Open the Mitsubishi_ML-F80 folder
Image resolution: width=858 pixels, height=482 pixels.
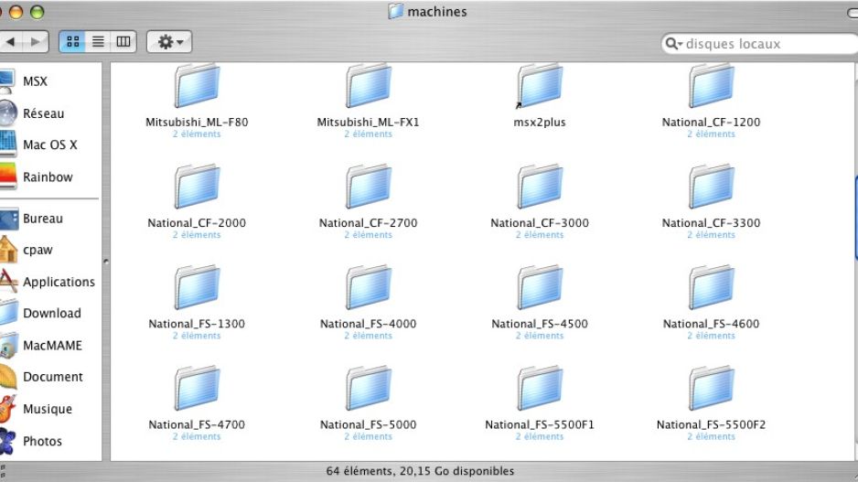click(x=197, y=88)
